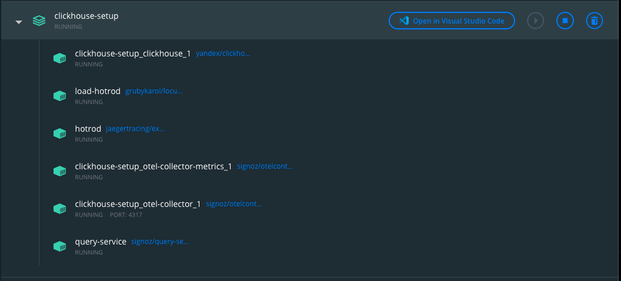The width and height of the screenshot is (621, 281).
Task: Click otel-collector-metrics_1 container icon
Action: pyautogui.click(x=59, y=171)
